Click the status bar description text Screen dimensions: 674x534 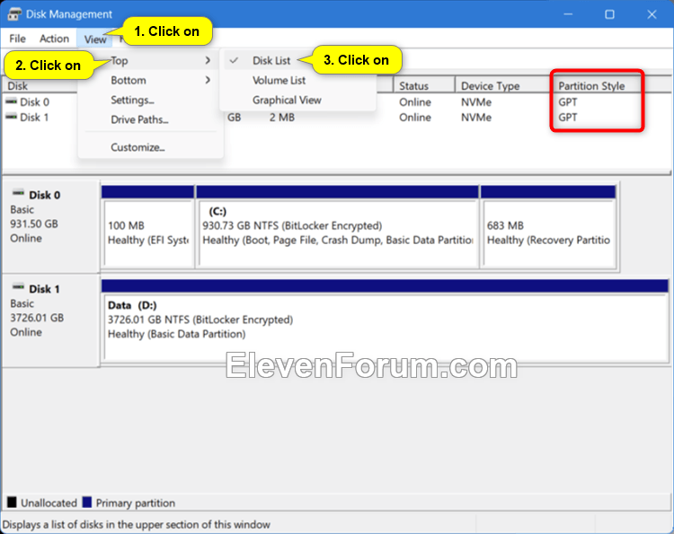[137, 524]
